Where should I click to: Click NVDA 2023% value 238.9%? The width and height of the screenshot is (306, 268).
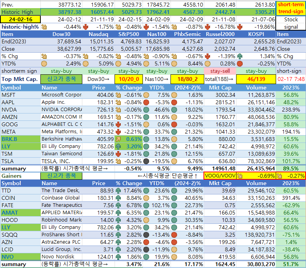click(x=291, y=110)
